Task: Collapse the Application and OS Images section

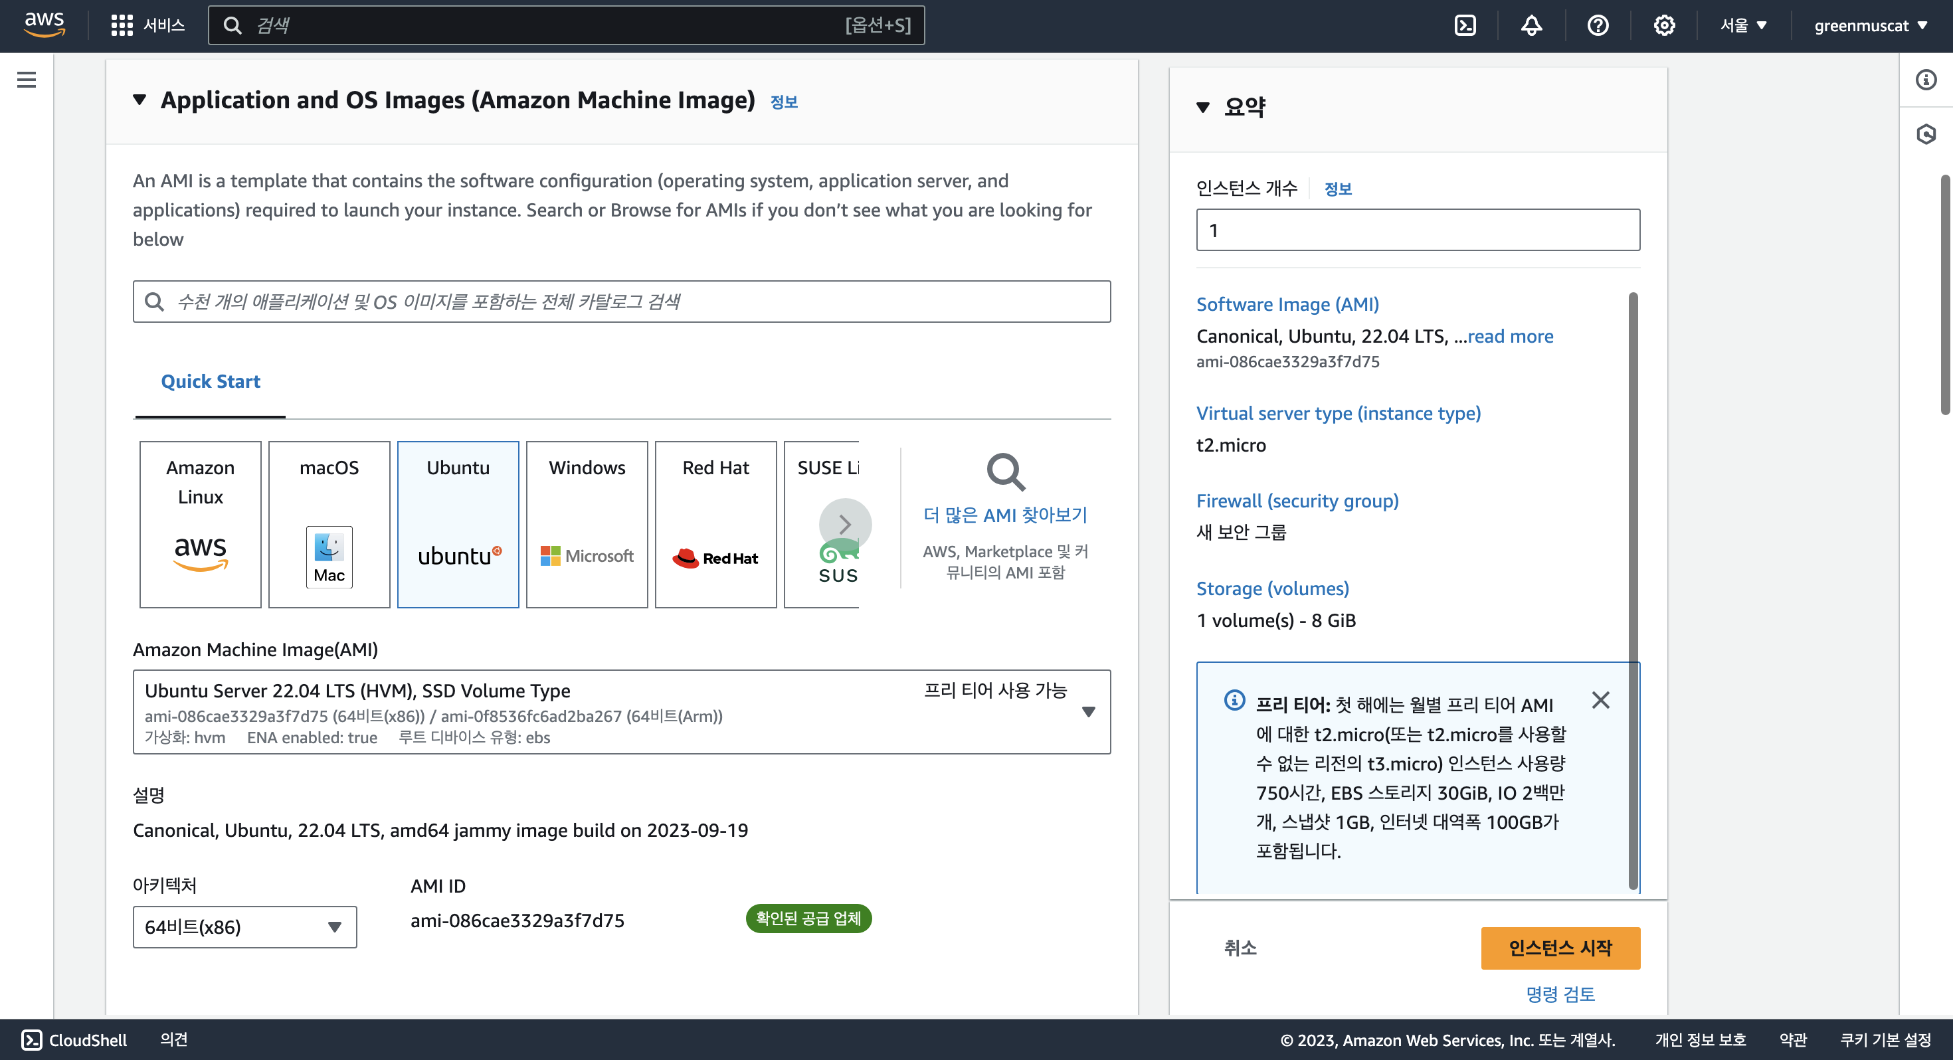Action: coord(139,100)
